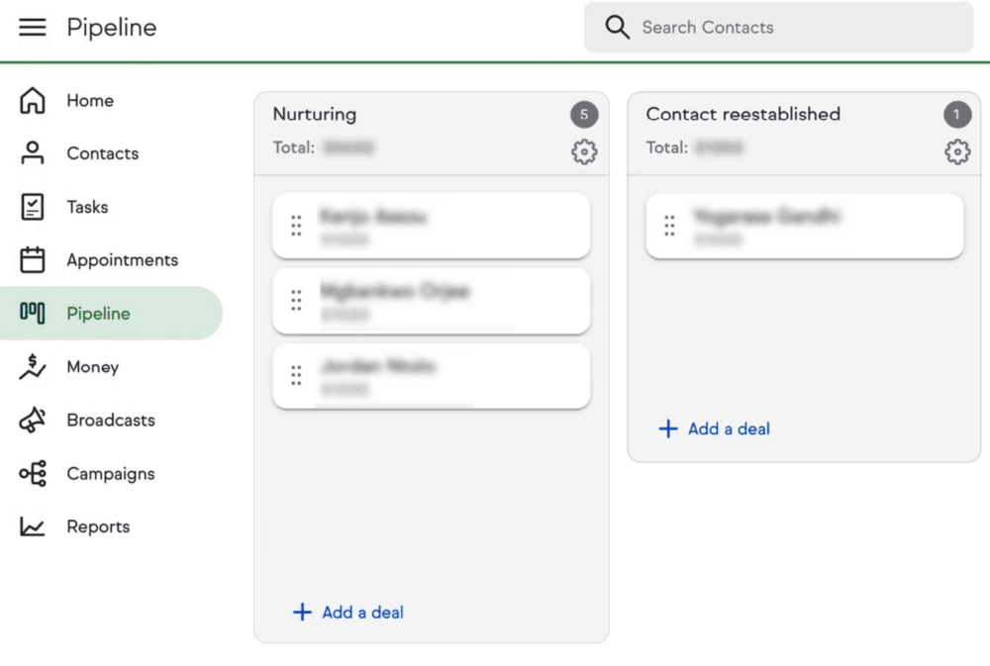Click Add a deal in Contact reestablished
This screenshot has width=990, height=666.
click(714, 428)
